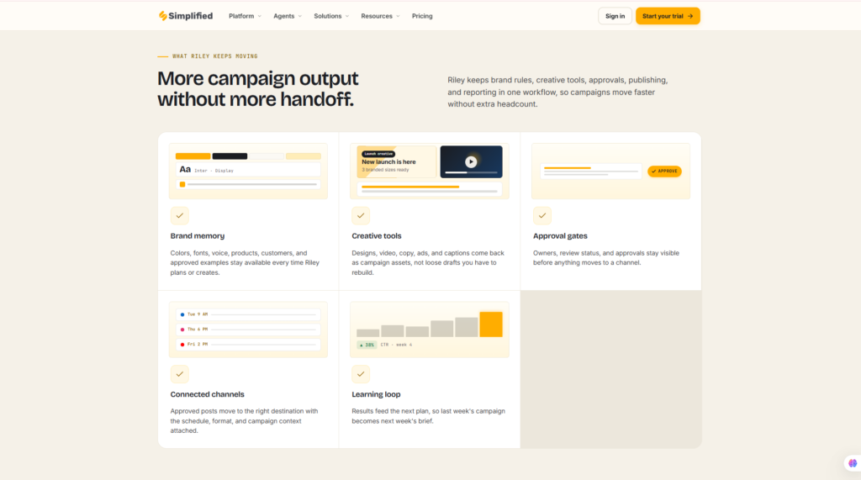
Task: Click the small orange square in Brand memory
Action: coord(182,185)
